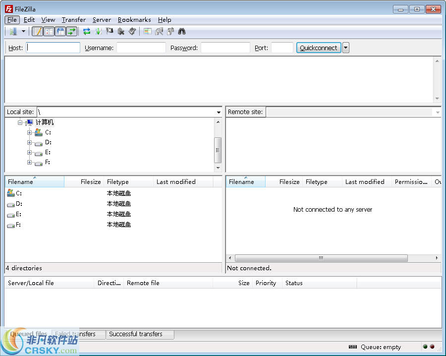Sort local list by Filesize column
The width and height of the screenshot is (446, 356).
point(84,182)
